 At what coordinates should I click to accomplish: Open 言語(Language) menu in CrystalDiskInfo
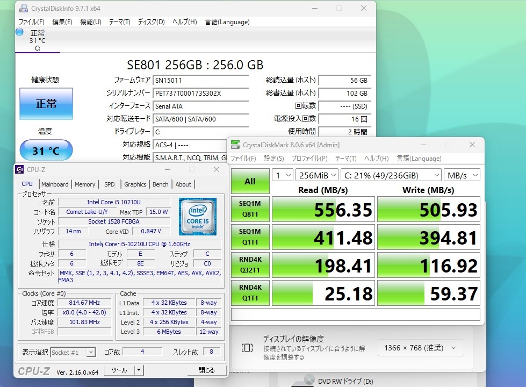click(227, 22)
